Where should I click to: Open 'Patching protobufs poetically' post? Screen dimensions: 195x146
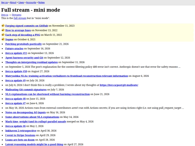point(23,44)
